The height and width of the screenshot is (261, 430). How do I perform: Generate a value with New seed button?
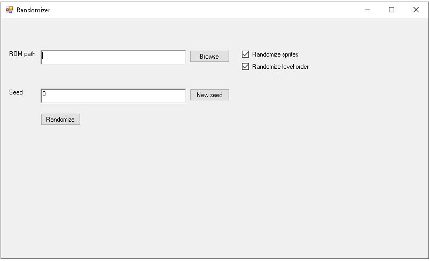209,95
